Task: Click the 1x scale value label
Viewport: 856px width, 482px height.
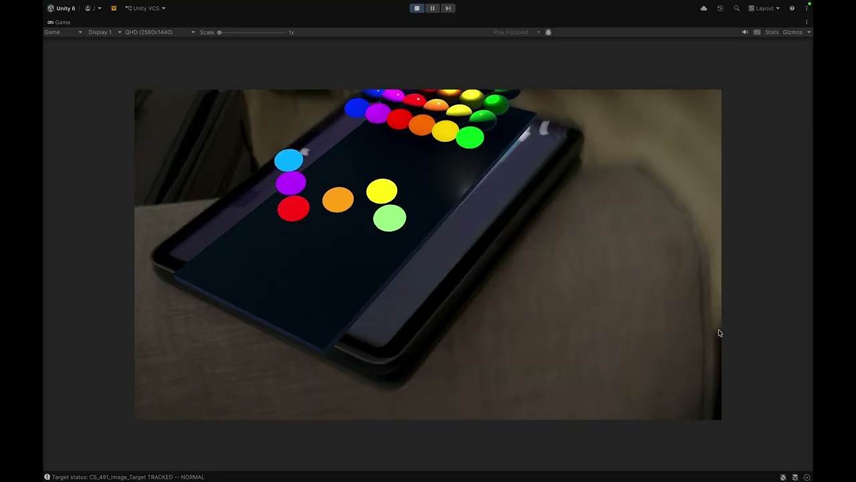Action: (x=291, y=32)
